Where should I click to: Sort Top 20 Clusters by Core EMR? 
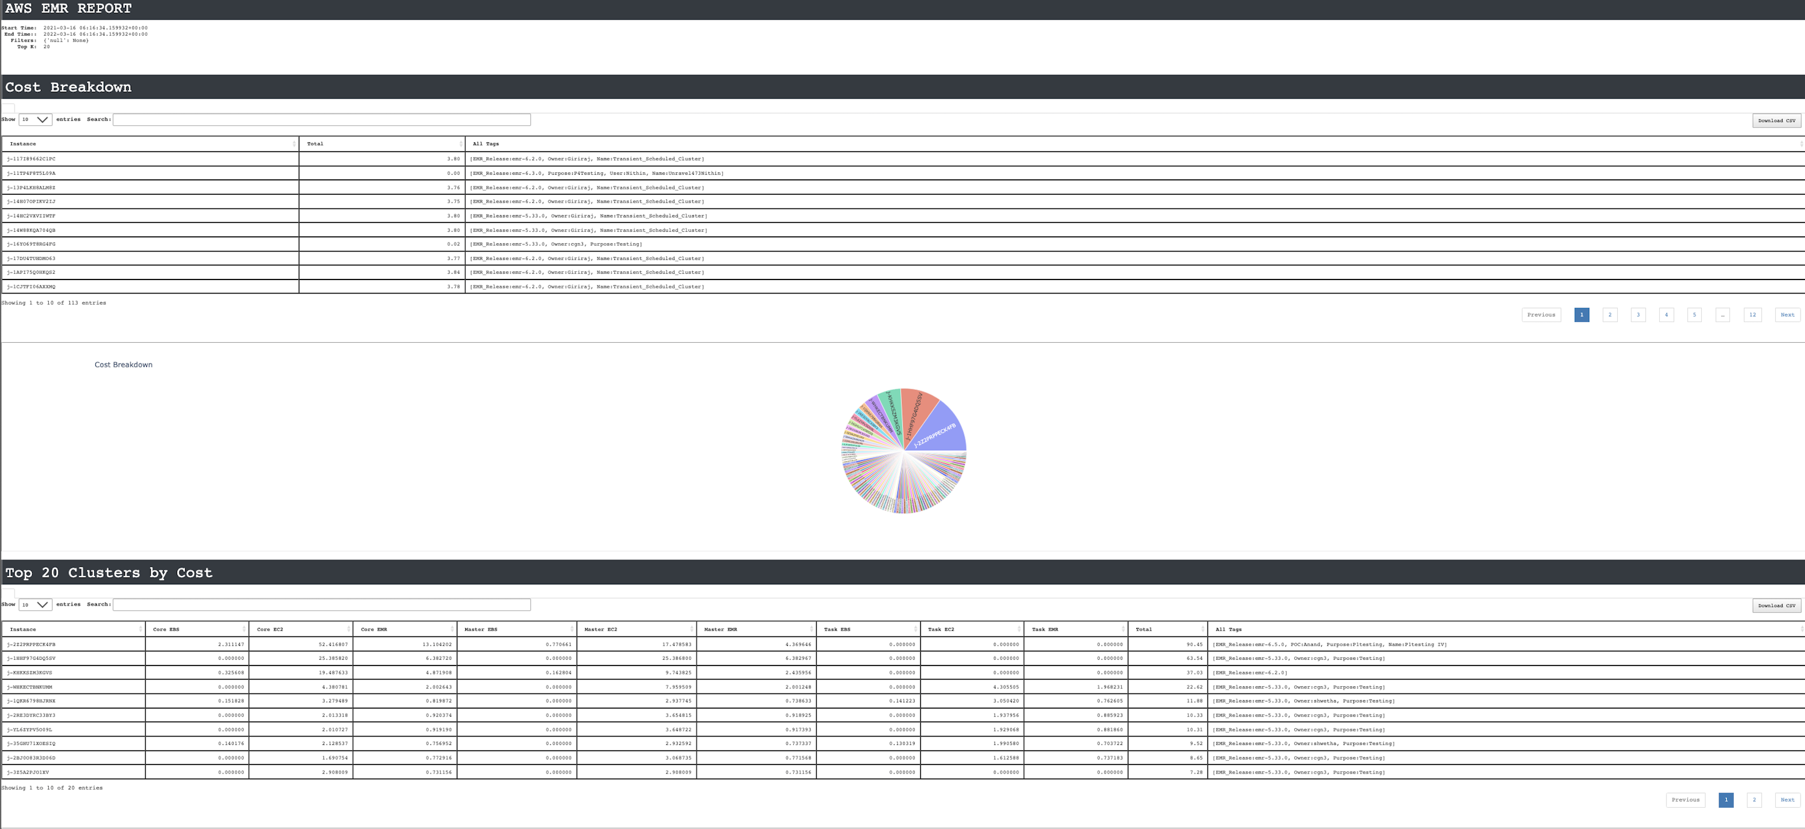coord(404,630)
